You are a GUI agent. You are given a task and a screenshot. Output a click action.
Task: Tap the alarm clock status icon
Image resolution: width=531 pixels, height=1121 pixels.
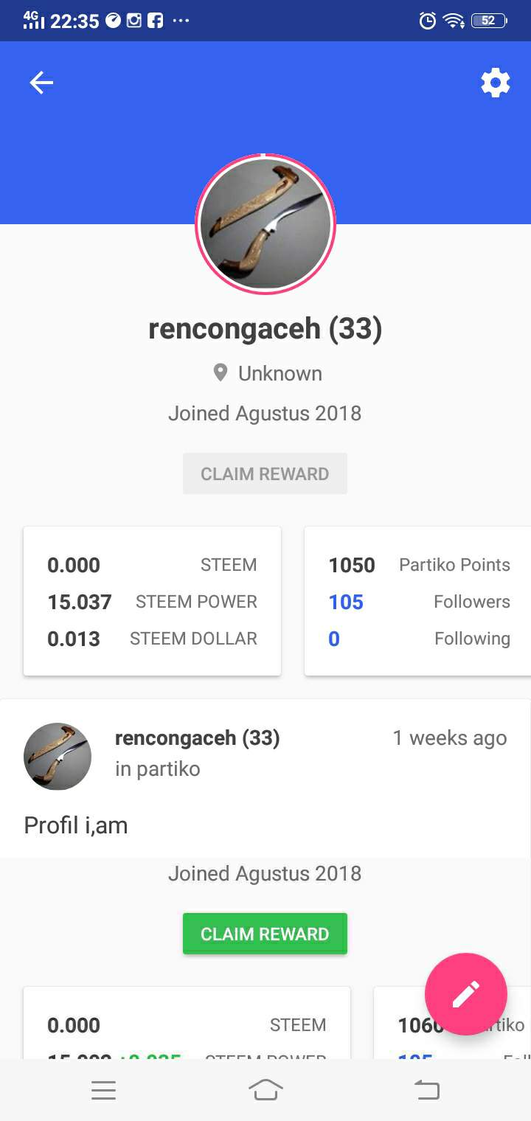427,21
